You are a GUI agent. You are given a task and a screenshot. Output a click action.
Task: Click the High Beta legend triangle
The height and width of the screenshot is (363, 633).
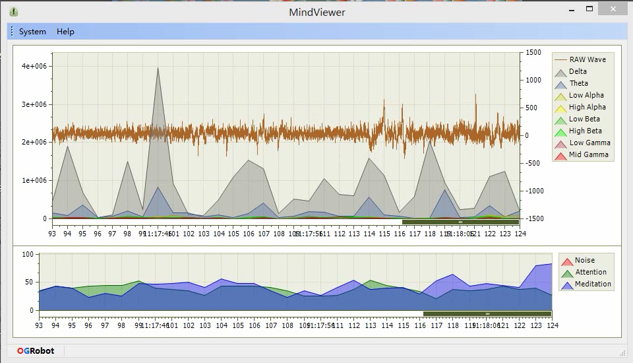560,133
